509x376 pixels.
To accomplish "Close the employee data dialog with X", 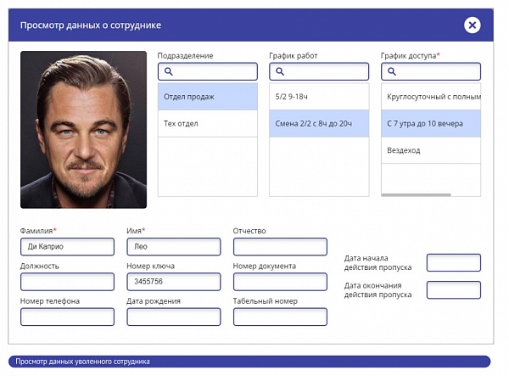I will [473, 25].
